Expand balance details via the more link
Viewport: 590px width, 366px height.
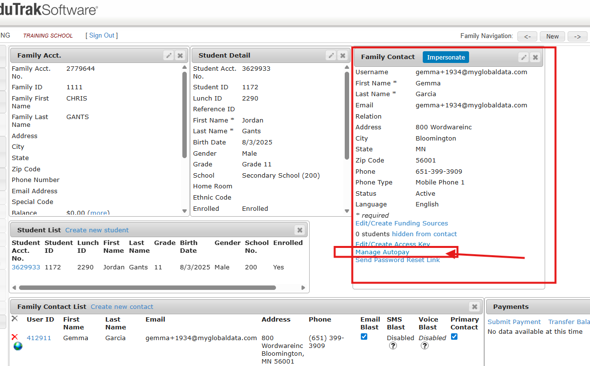tap(99, 213)
